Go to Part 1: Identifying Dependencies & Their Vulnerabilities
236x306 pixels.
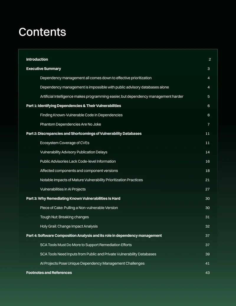tap(74, 106)
